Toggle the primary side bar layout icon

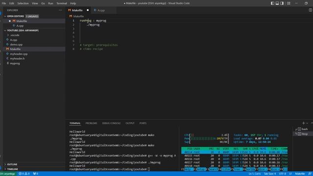pos(272,3)
